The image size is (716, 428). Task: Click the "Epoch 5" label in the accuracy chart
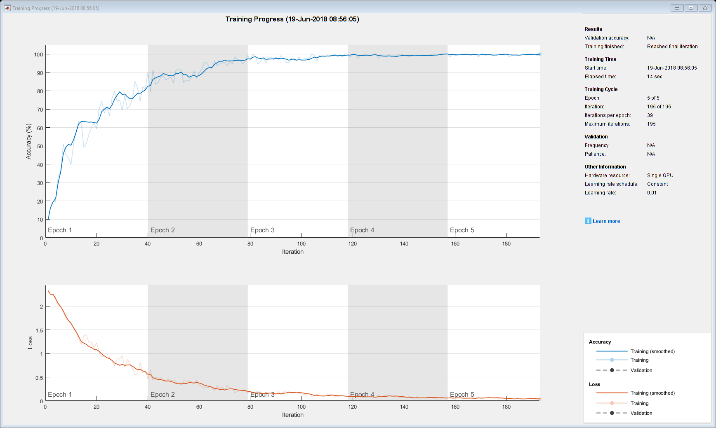click(x=462, y=230)
